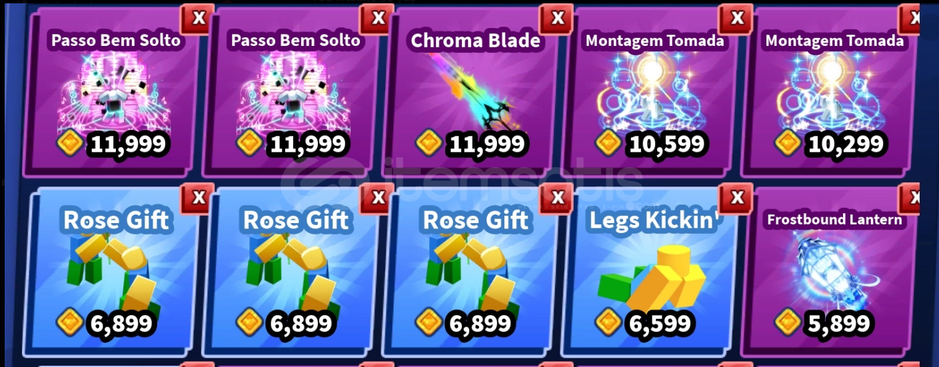Click the Legs Kickin' title label

tap(654, 220)
